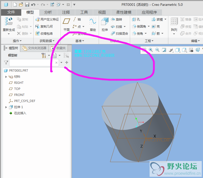Select the 壳 shell tool
203x178 pixels.
tap(156, 27)
